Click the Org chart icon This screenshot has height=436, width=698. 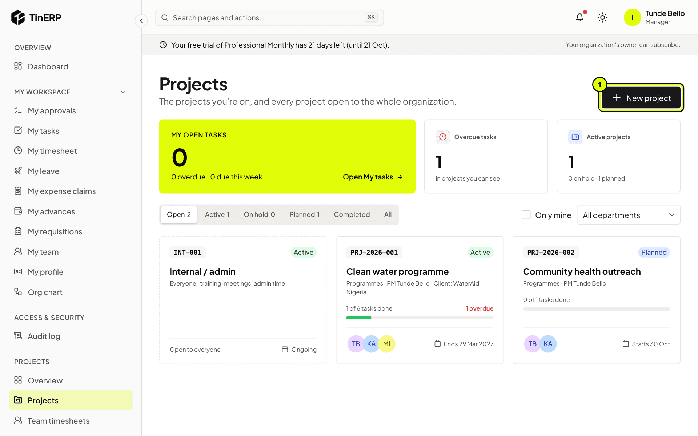(x=18, y=292)
